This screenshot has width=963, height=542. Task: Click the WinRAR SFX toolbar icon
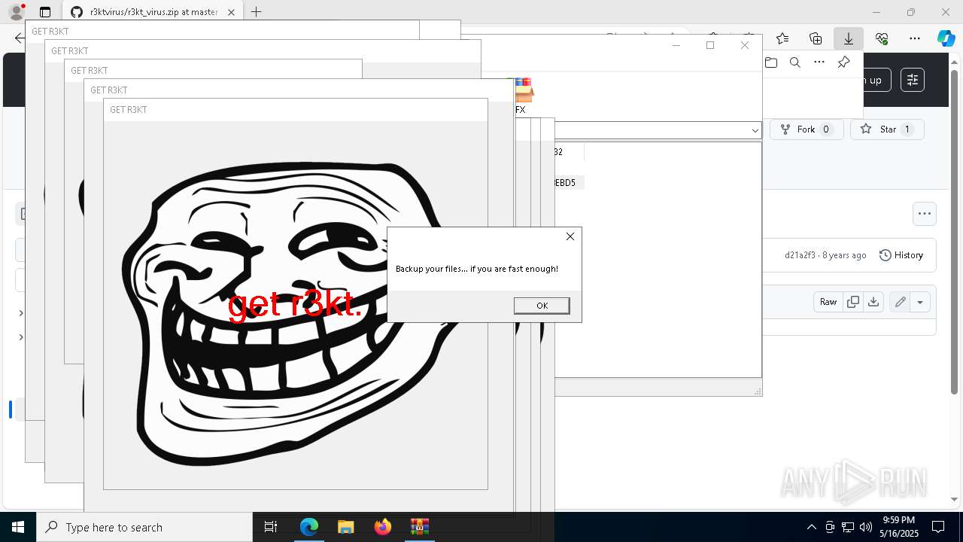(521, 96)
